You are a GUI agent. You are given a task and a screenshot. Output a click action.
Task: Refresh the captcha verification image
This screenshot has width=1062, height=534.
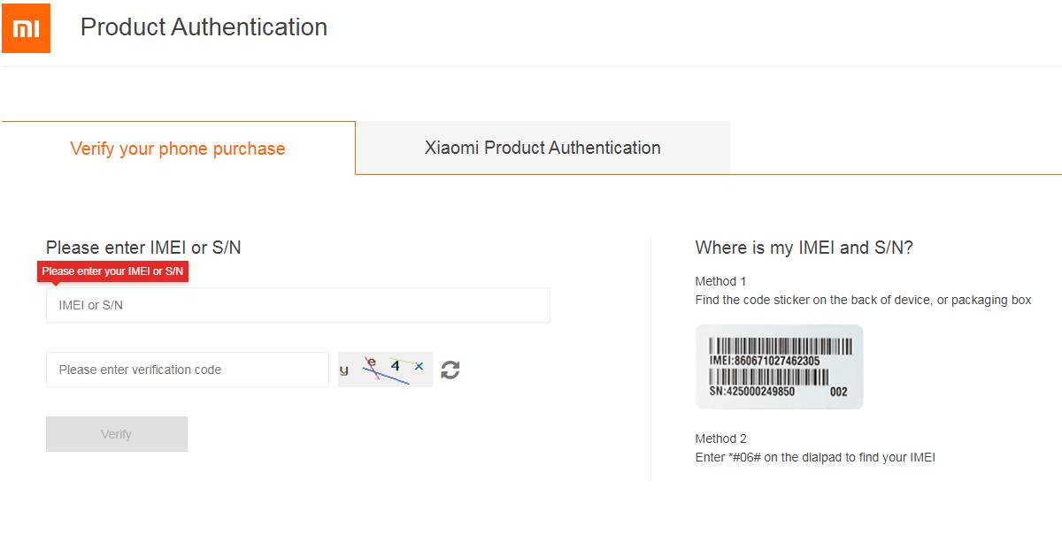pyautogui.click(x=450, y=370)
